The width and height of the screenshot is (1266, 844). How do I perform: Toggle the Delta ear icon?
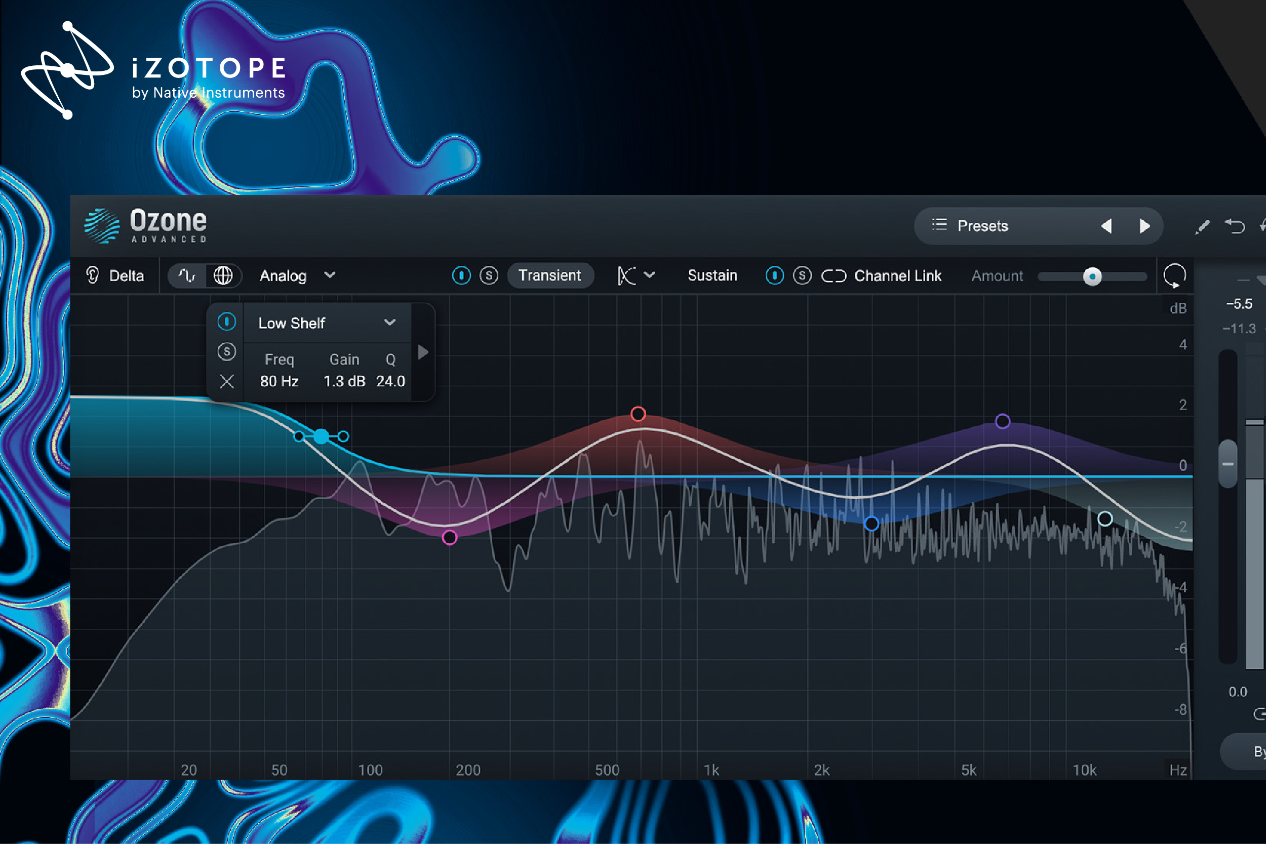click(x=93, y=275)
